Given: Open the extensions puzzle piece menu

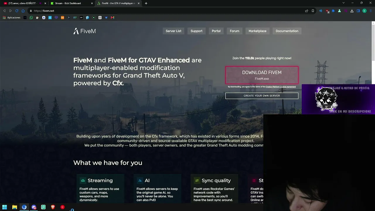Looking at the screenshot, I should (333, 11).
